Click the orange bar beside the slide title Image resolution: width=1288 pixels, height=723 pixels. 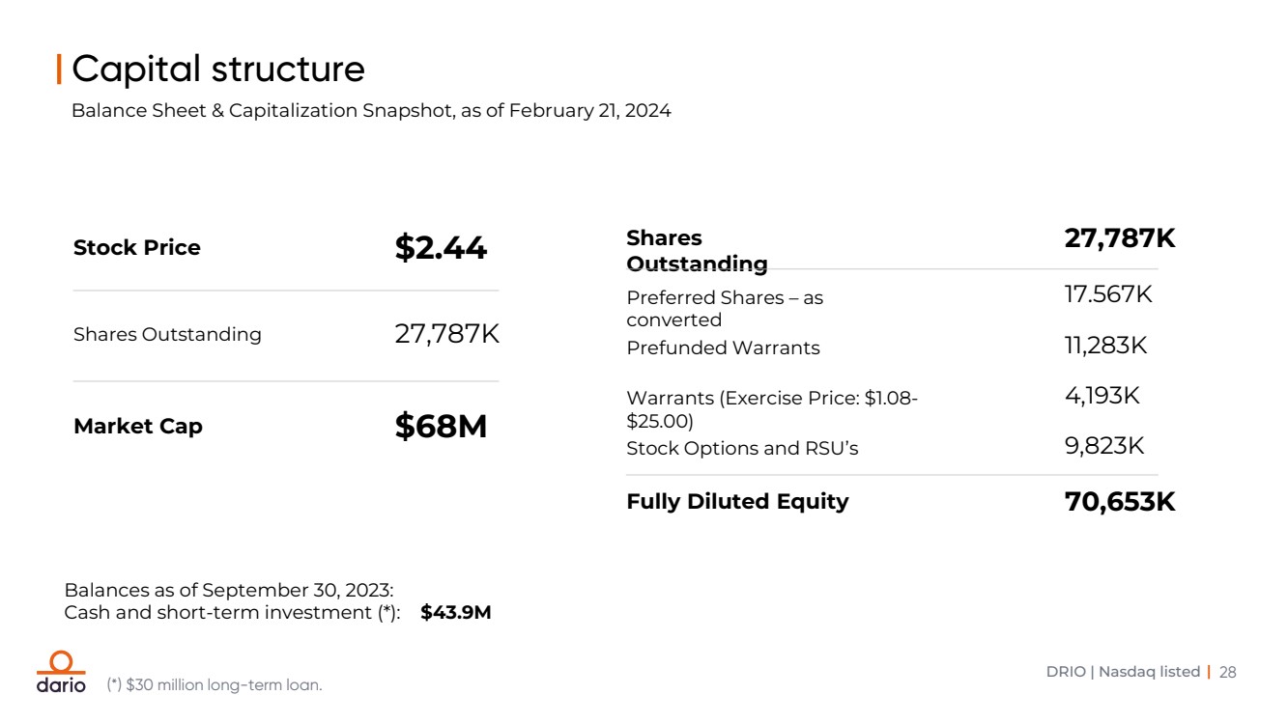[x=60, y=70]
